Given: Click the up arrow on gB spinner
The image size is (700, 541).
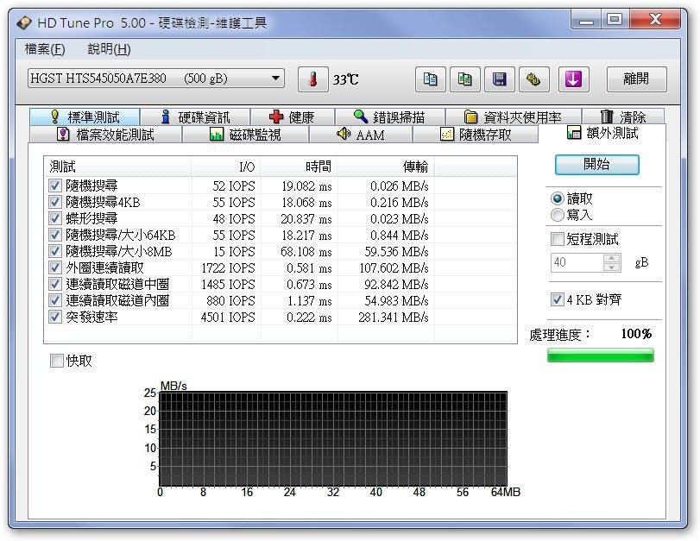Looking at the screenshot, I should point(612,258).
